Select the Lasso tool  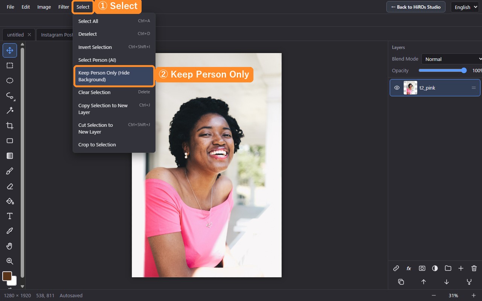click(x=10, y=96)
